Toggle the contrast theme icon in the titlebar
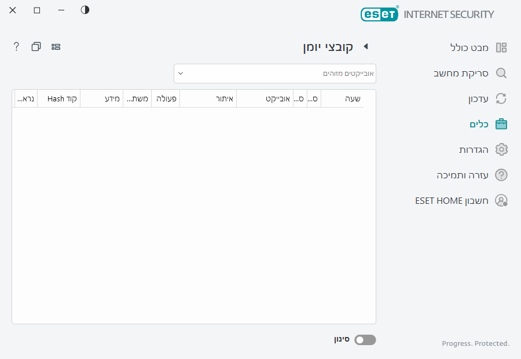Screen dimensions: 521x359 point(85,10)
